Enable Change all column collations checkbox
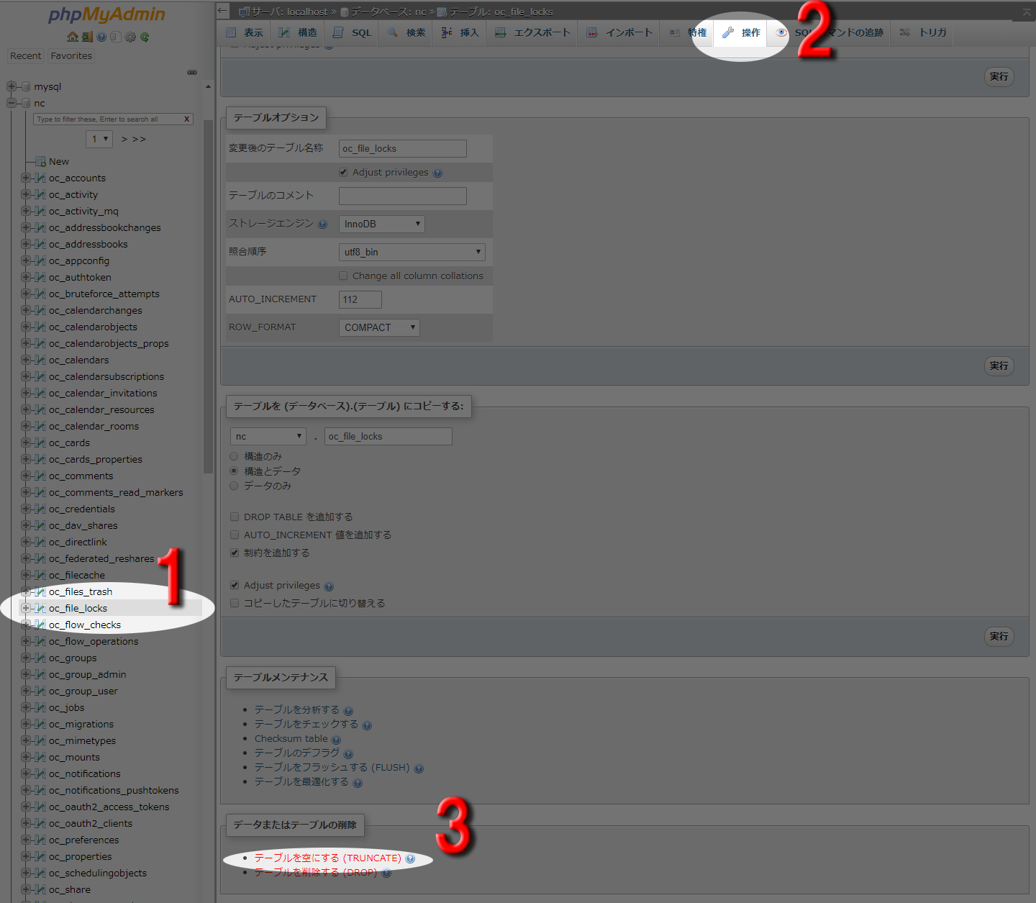The image size is (1036, 903). click(x=343, y=276)
